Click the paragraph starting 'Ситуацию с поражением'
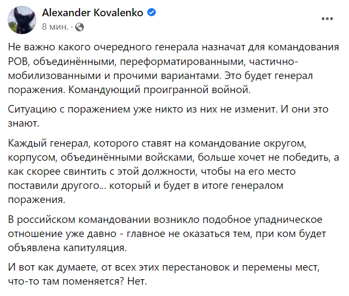This screenshot has width=349, height=296. click(x=168, y=116)
